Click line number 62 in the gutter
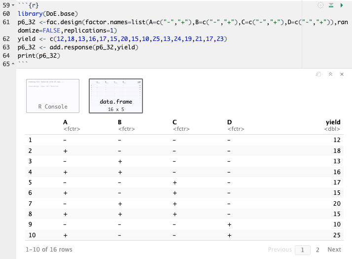 pos(6,39)
